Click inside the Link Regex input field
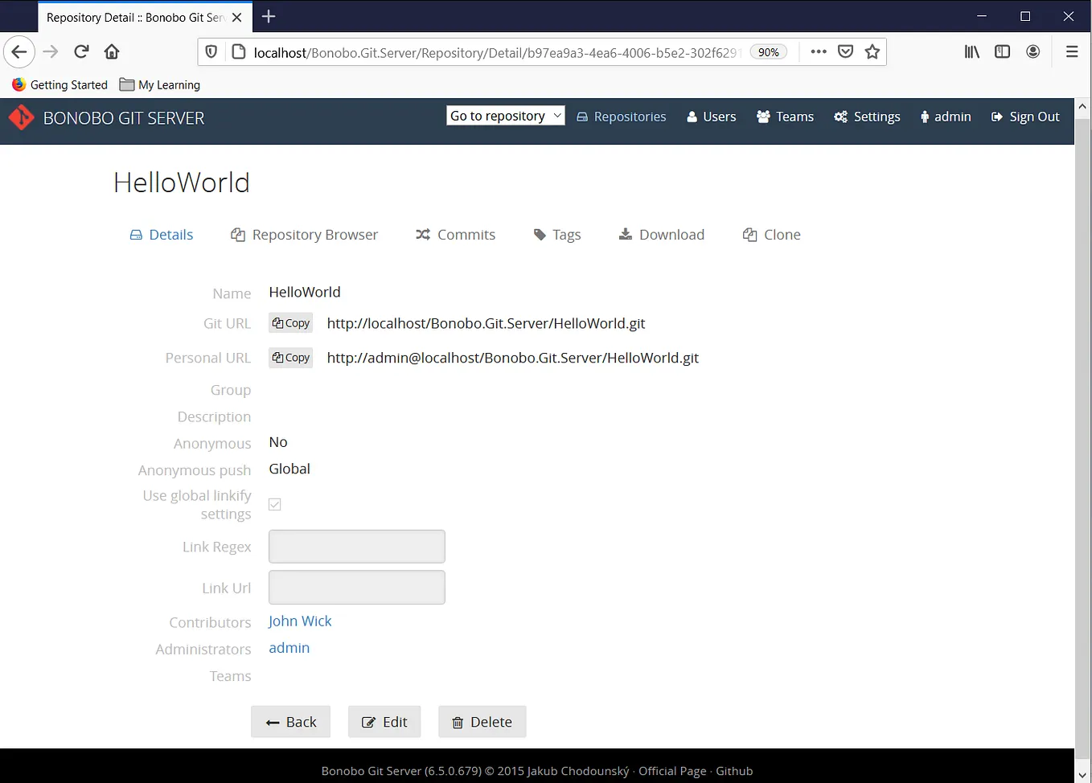This screenshot has width=1092, height=783. (x=356, y=546)
